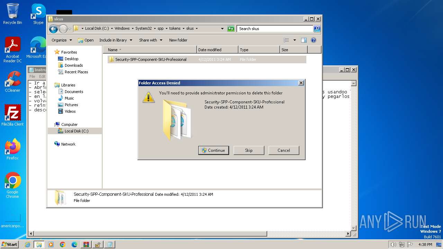This screenshot has height=249, width=443.
Task: Click Cancel in the Access Denied dialog
Action: point(284,150)
